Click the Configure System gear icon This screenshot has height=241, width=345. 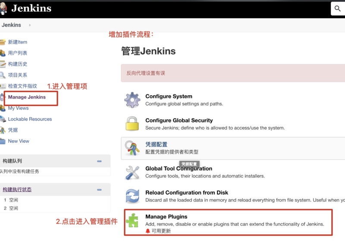[x=132, y=100]
